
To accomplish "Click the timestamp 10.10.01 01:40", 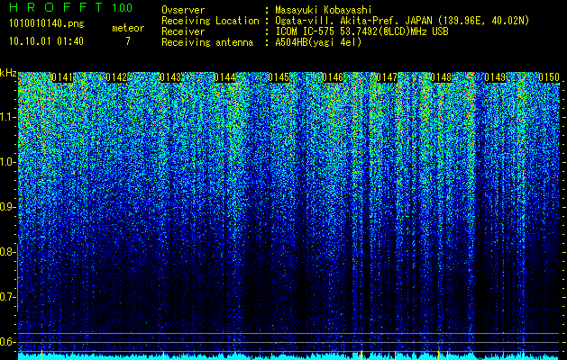I will coord(46,41).
